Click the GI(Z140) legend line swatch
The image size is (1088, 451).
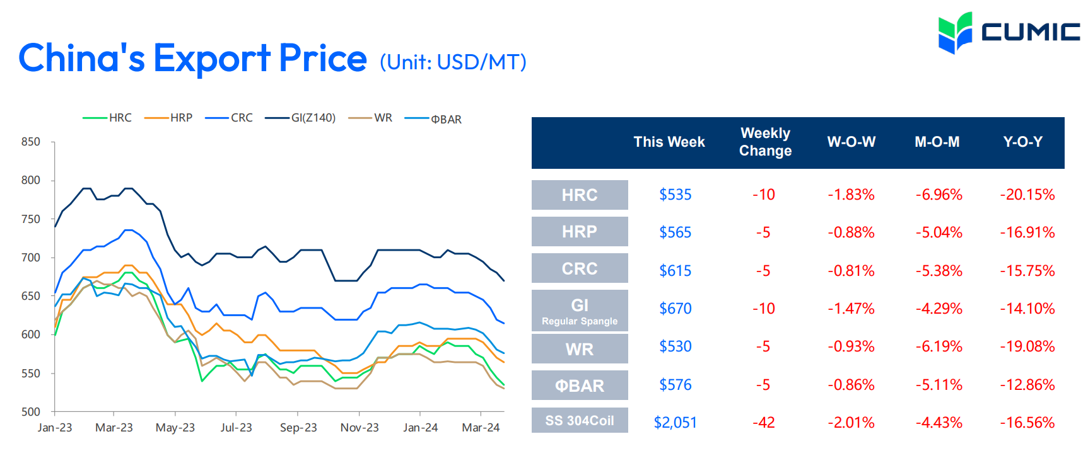coord(278,118)
